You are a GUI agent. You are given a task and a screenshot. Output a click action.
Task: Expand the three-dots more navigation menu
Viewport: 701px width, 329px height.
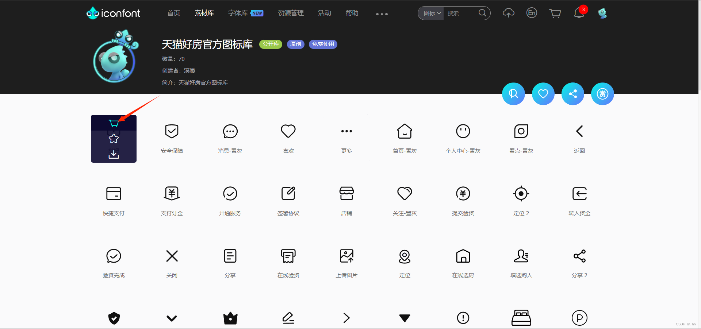pos(382,14)
